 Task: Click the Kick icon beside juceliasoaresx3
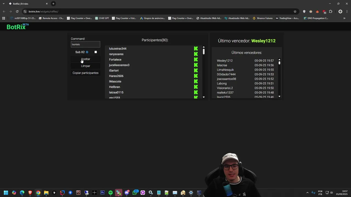click(196, 65)
